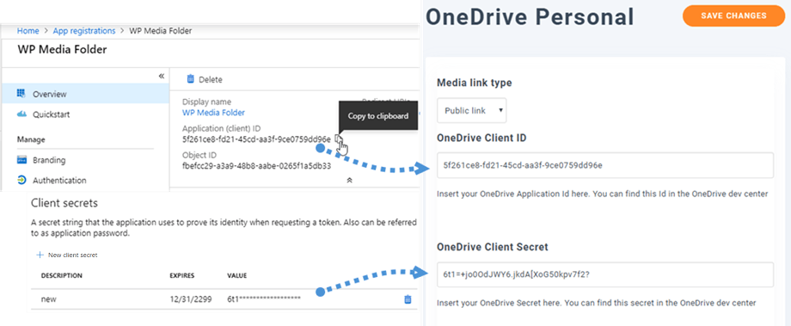
Task: Click the Media link type label
Action: point(475,83)
